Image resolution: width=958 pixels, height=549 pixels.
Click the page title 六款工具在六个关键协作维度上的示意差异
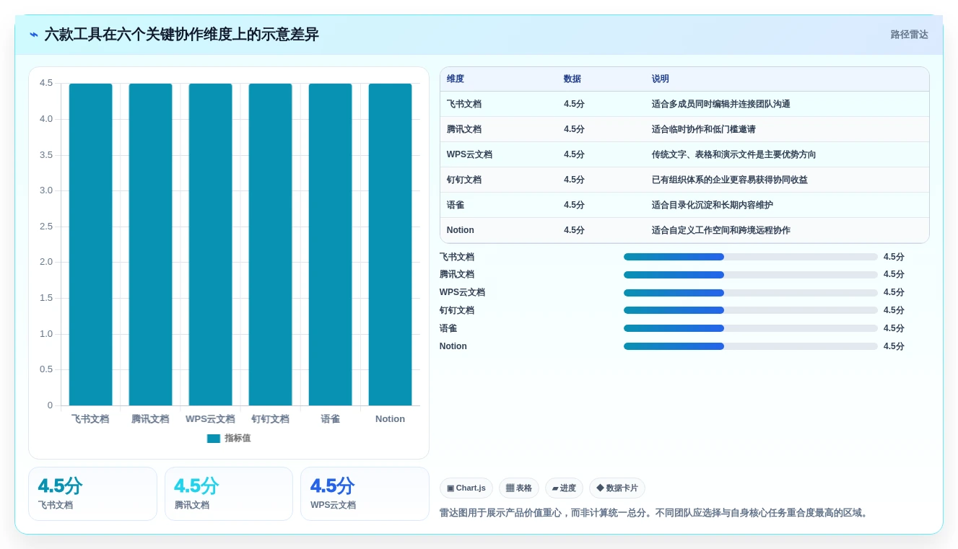click(182, 35)
